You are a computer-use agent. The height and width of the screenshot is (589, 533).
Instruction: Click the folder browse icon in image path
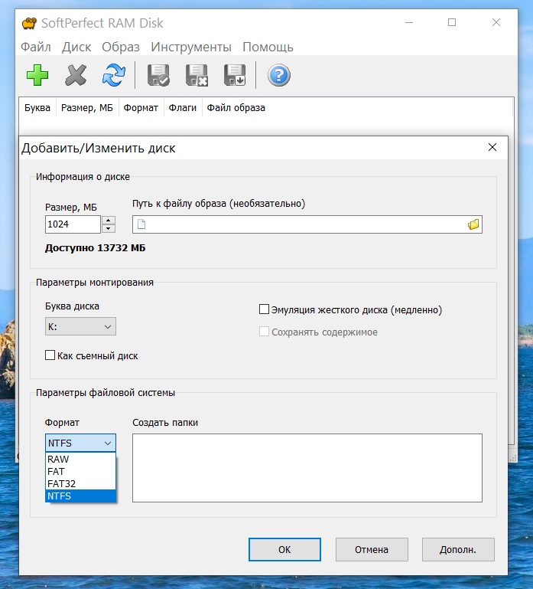473,224
